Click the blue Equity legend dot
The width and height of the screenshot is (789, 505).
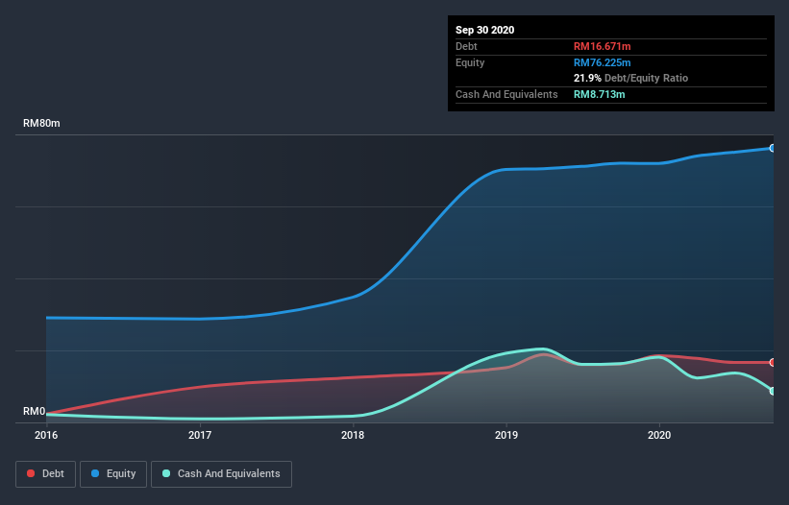point(95,473)
